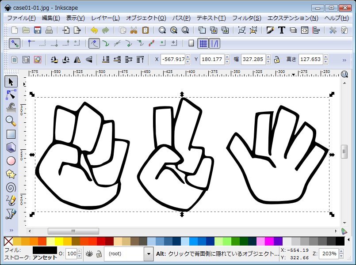Select the Pen Bezier tool
The height and width of the screenshot is (265, 356).
pyautogui.click(x=11, y=214)
